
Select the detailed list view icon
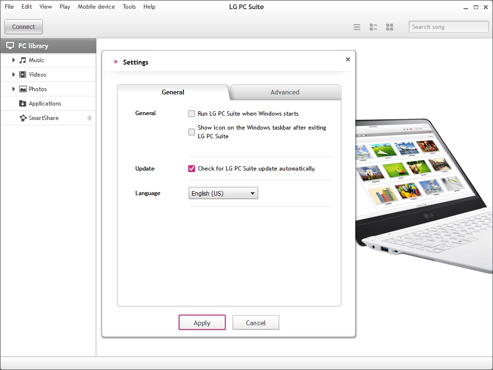[373, 27]
